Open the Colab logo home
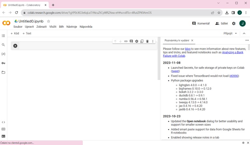The width and height of the screenshot is (250, 145). [x=6, y=23]
